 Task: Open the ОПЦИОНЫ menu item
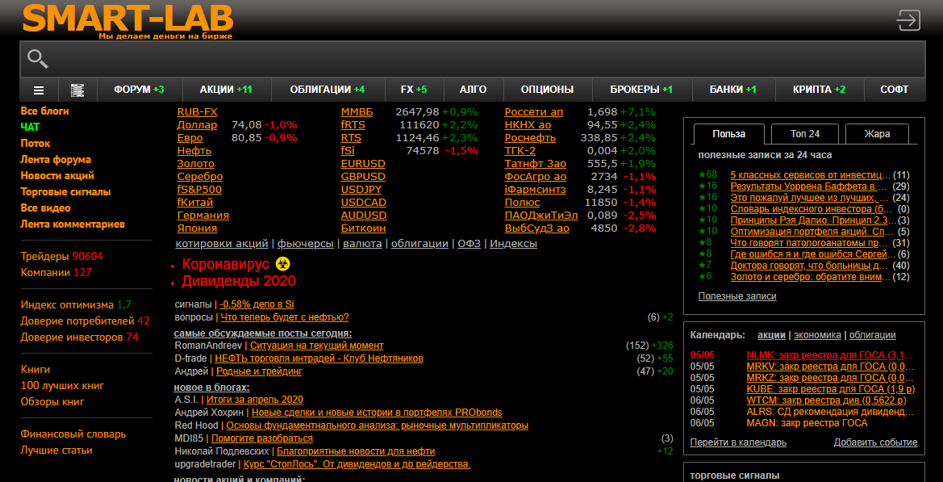coord(547,90)
